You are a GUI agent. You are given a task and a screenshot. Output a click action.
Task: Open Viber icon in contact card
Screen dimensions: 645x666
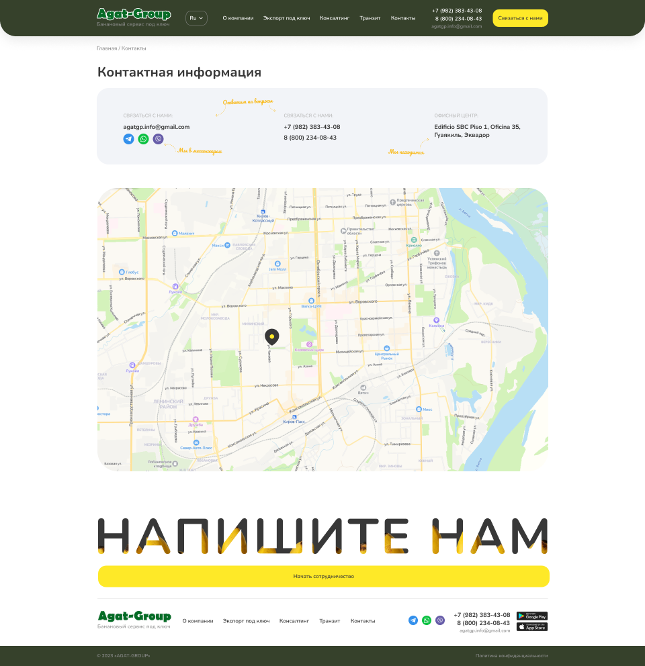pos(158,139)
